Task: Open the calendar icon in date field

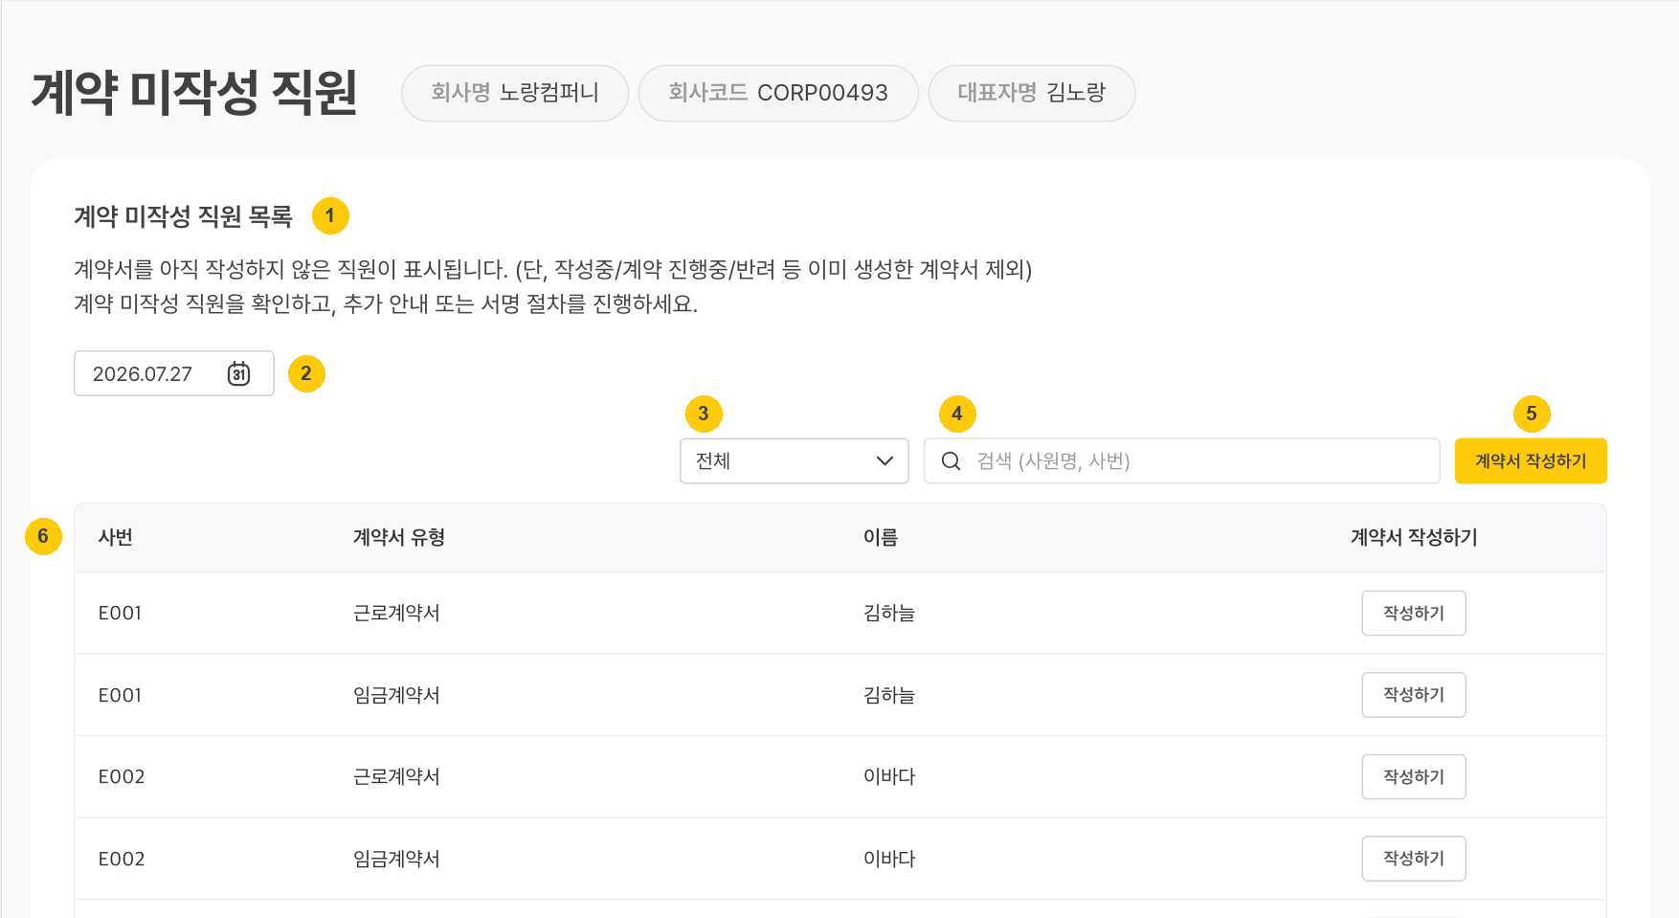Action: click(238, 373)
